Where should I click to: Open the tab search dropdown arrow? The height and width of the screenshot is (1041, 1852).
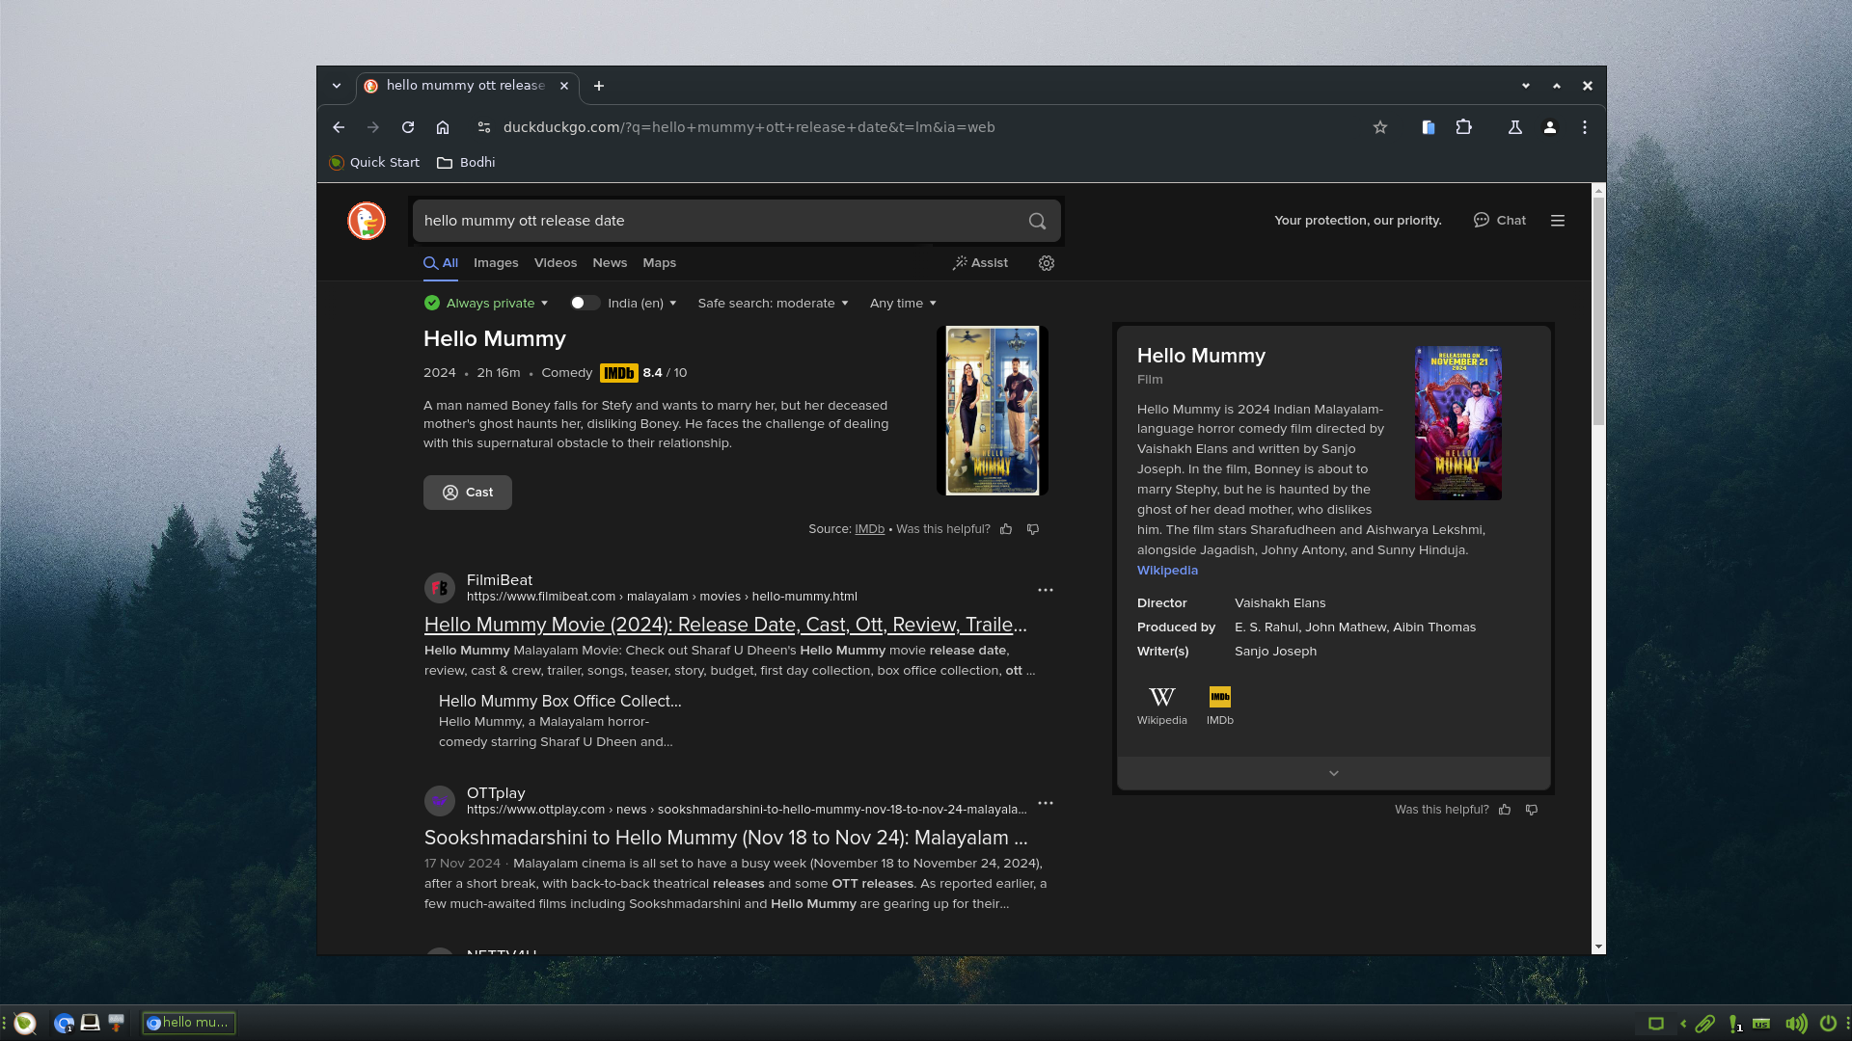coord(337,86)
